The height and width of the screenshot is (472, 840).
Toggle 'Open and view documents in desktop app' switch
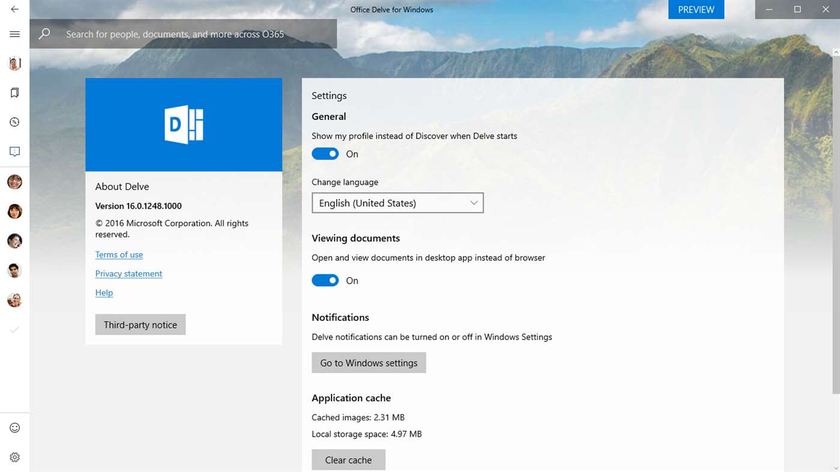[x=325, y=281]
